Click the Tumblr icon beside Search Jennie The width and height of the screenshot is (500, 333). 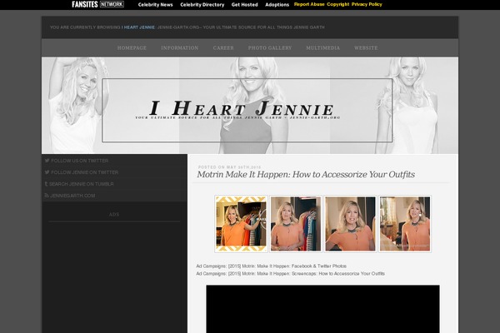[46, 184]
